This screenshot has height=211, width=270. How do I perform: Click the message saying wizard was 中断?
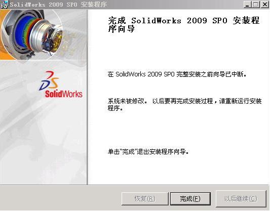click(177, 74)
